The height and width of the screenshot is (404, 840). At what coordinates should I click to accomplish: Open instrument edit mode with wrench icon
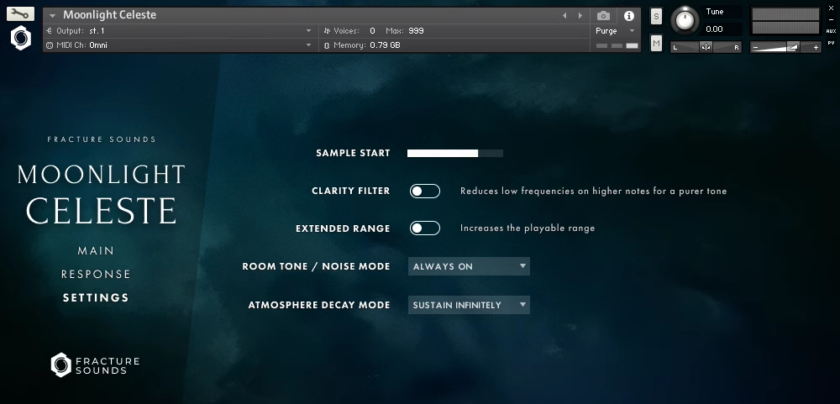click(x=20, y=14)
